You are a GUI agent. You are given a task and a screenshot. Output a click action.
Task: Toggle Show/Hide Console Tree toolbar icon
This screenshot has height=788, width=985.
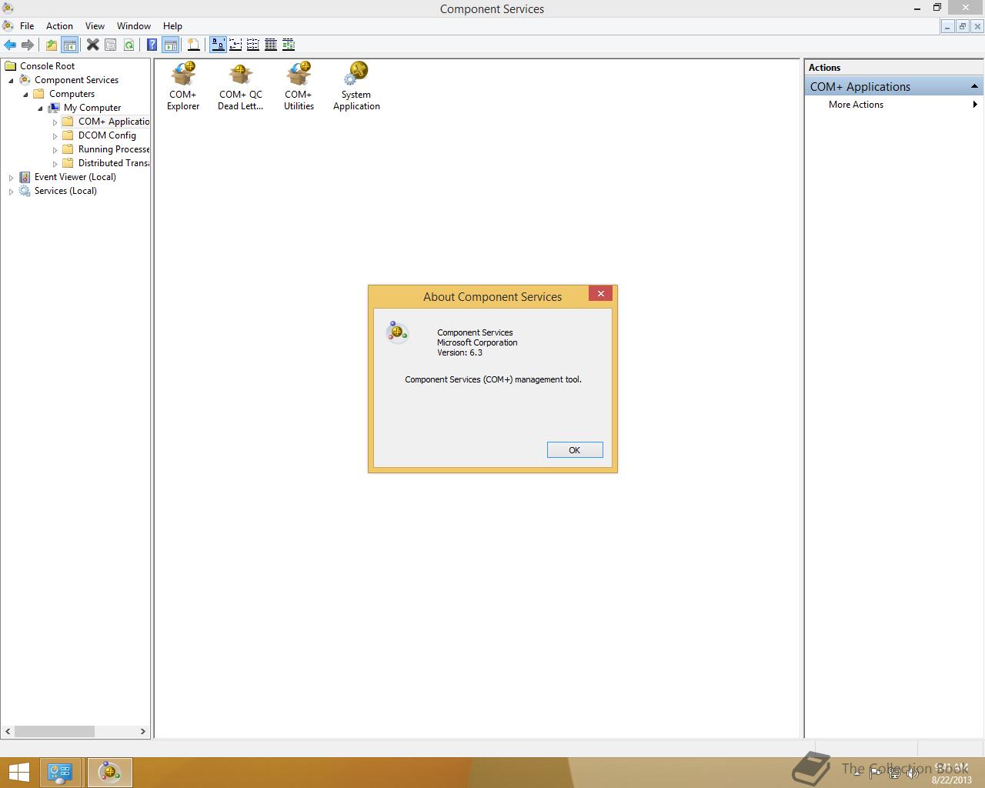[x=69, y=45]
